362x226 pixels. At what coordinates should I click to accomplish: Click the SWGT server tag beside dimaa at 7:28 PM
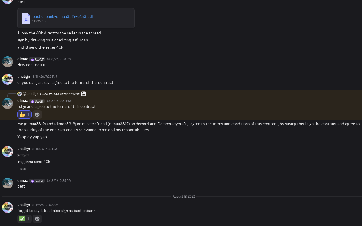(x=37, y=60)
